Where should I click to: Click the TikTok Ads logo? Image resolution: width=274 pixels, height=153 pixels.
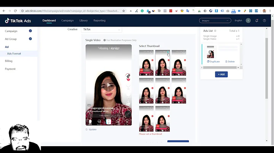point(18,21)
